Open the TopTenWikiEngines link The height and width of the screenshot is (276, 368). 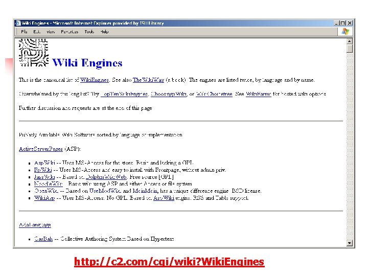tap(125, 94)
